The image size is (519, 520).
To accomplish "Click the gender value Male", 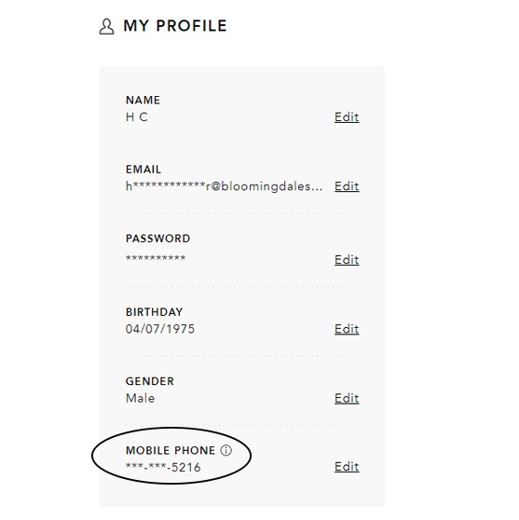I will point(141,398).
